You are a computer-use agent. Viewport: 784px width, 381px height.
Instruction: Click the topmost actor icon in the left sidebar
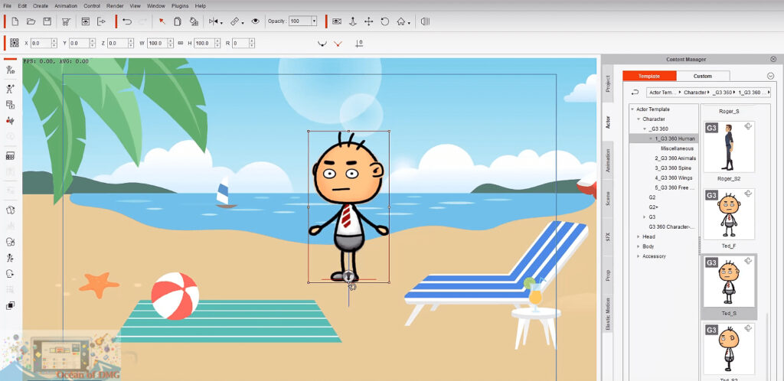point(10,70)
